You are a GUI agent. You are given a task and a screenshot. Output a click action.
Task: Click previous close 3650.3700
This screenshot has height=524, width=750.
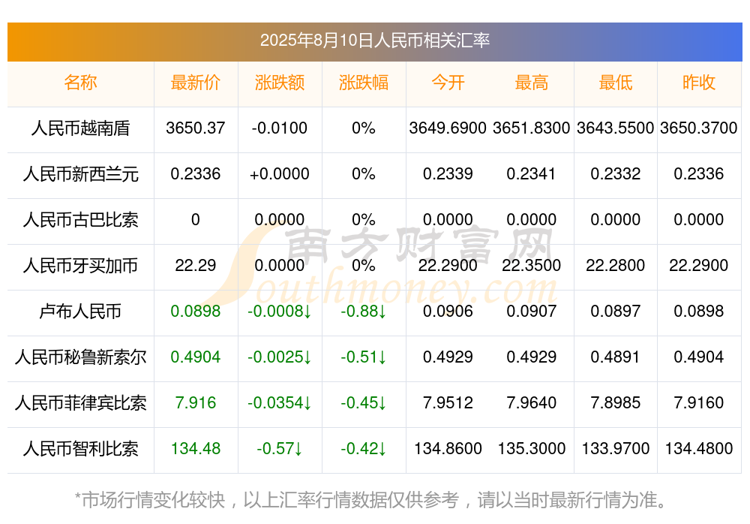tap(699, 128)
